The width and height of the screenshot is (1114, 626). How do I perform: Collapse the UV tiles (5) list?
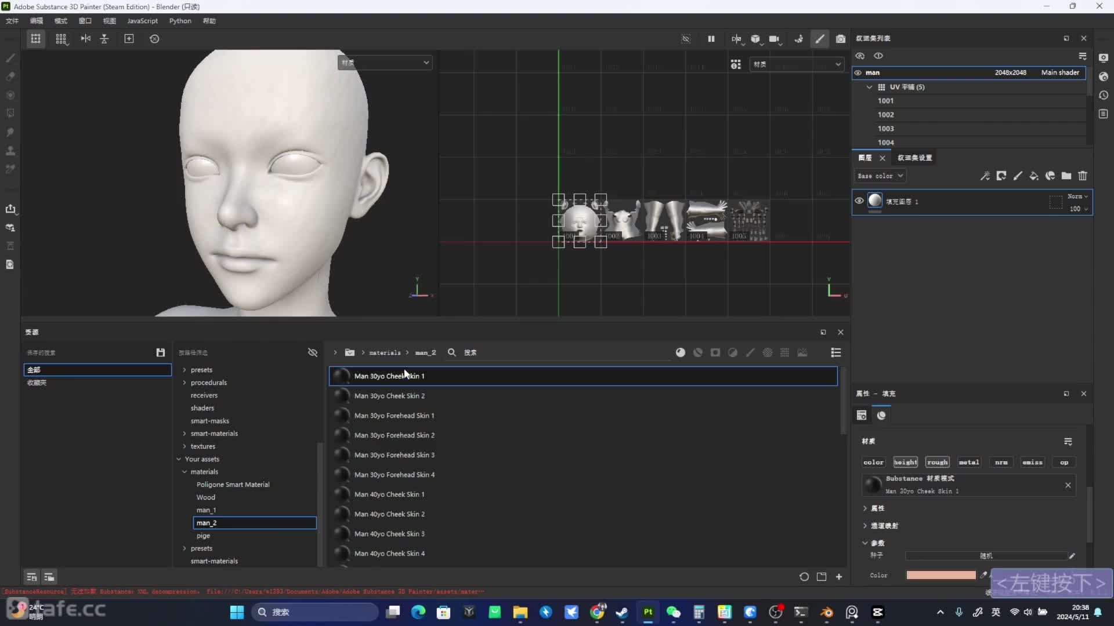point(869,87)
